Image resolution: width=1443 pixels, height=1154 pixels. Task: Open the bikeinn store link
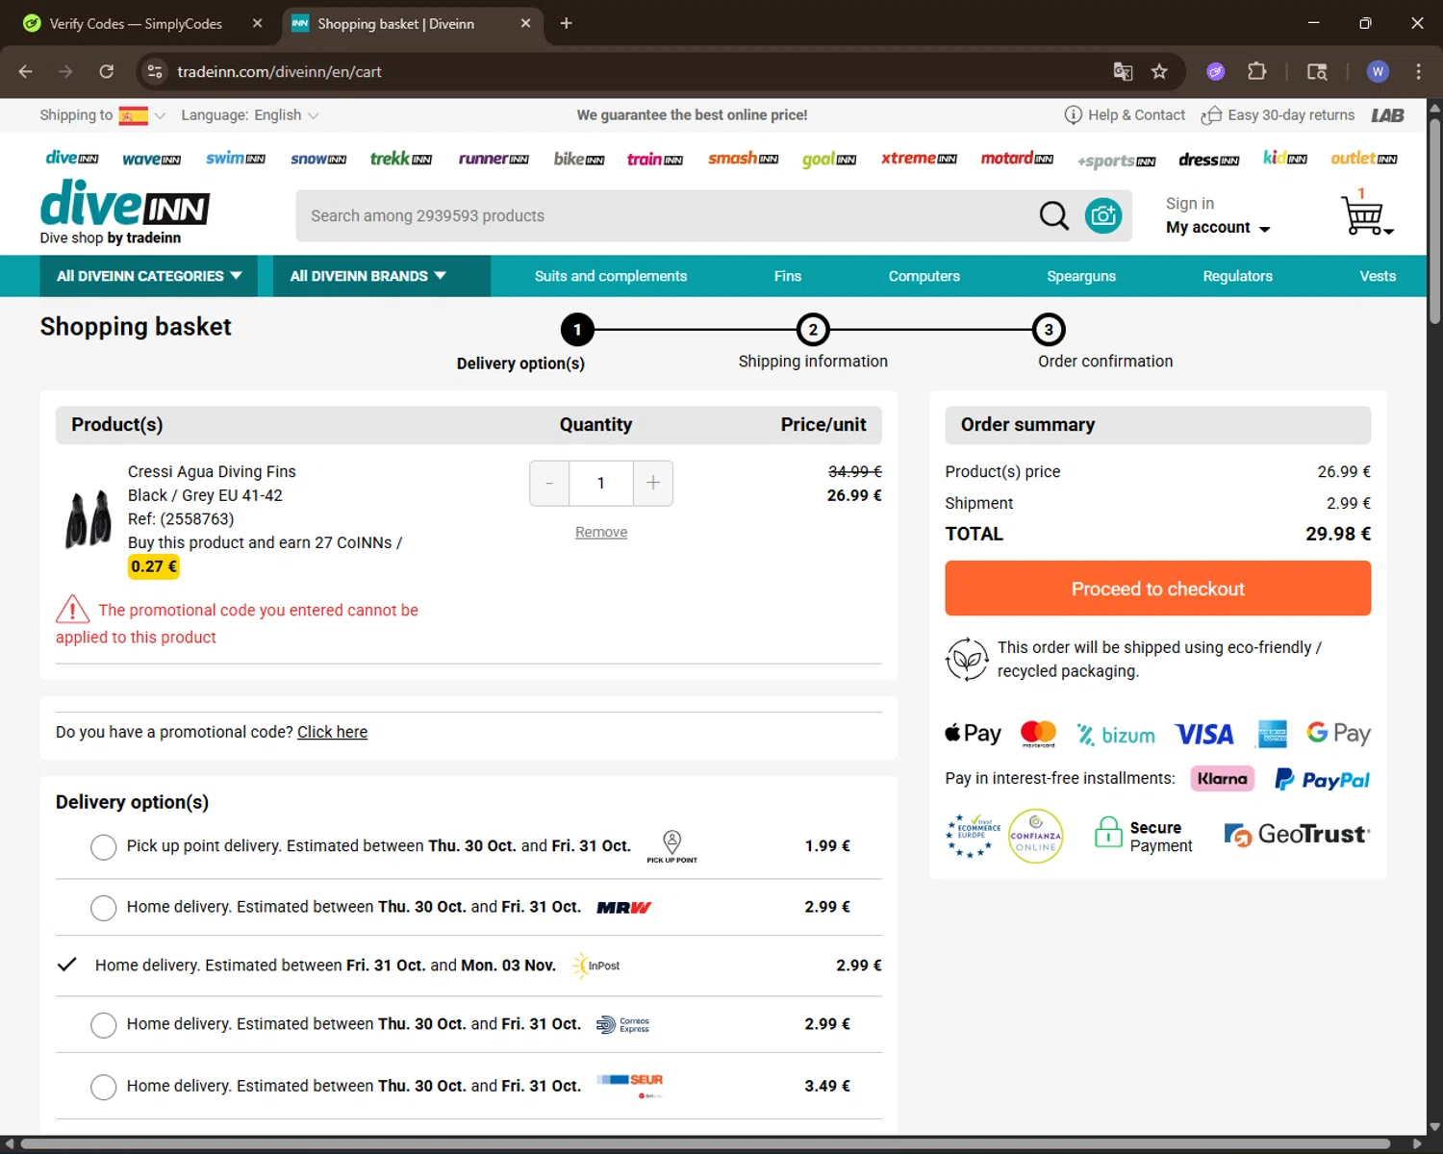pos(579,158)
